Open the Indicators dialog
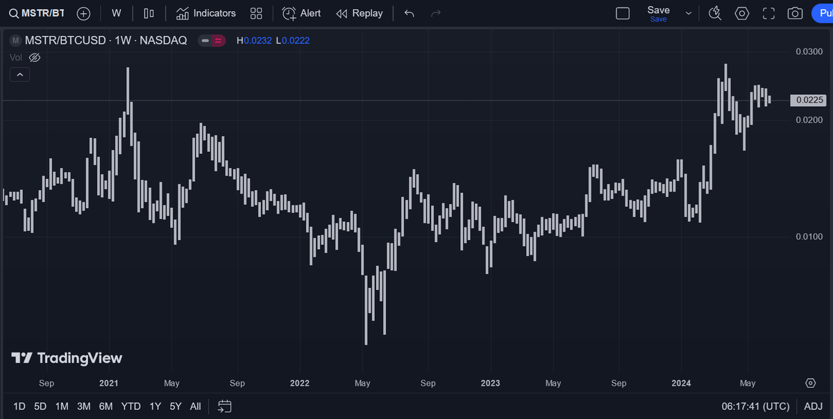This screenshot has width=833, height=419. tap(205, 13)
